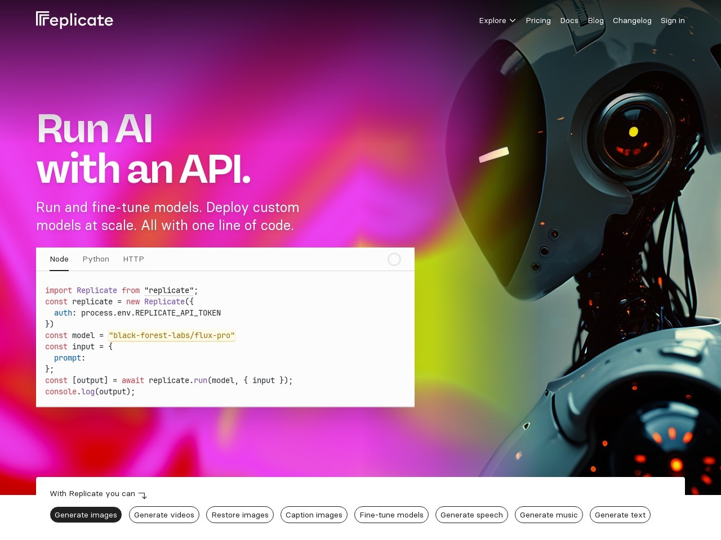The height and width of the screenshot is (540, 721).
Task: Go to Docs in navigation
Action: pos(569,21)
